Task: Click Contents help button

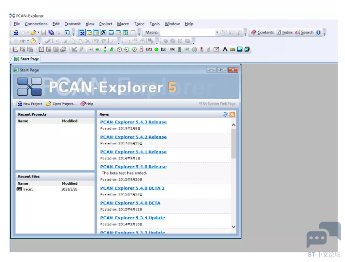Action: click(263, 33)
